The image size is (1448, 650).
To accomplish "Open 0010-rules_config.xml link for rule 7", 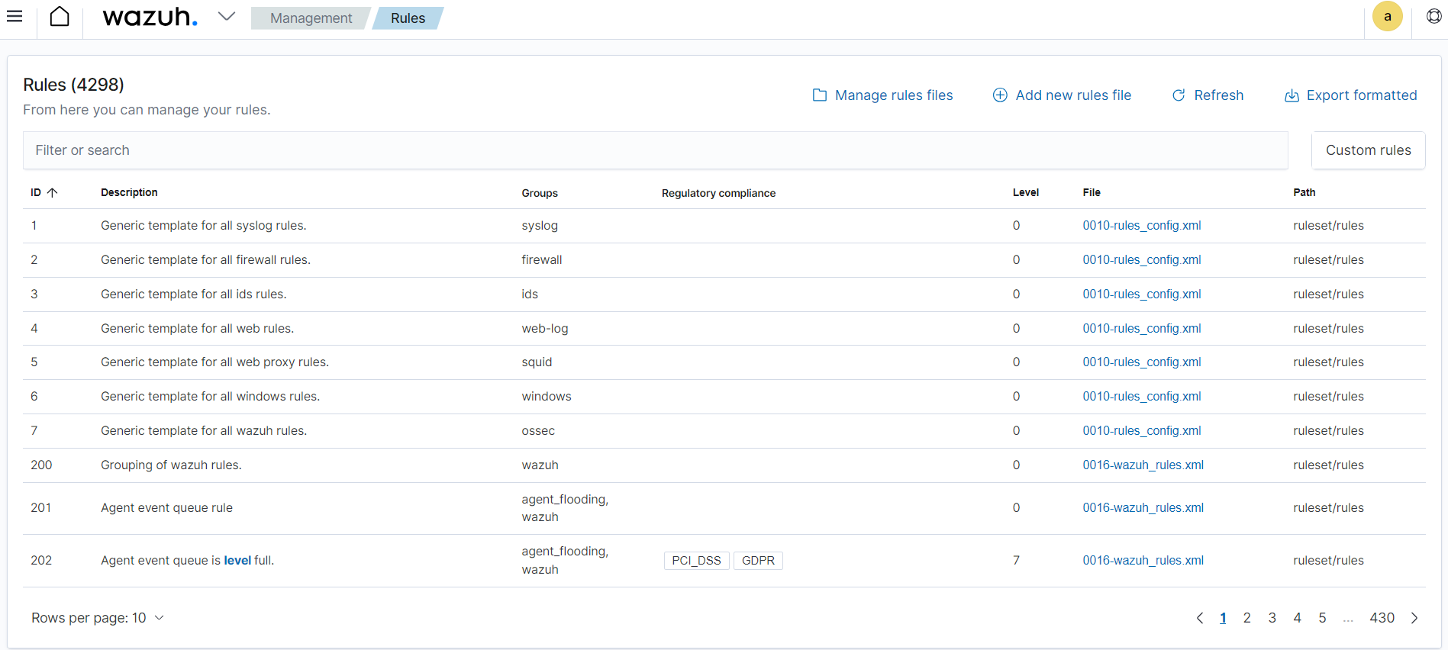I will (1141, 431).
